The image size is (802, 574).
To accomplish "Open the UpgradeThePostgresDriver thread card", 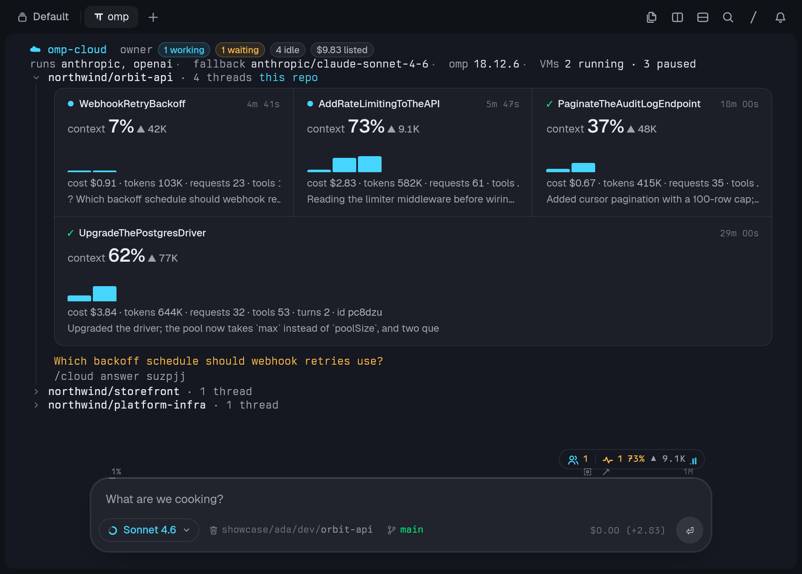I will (413, 281).
